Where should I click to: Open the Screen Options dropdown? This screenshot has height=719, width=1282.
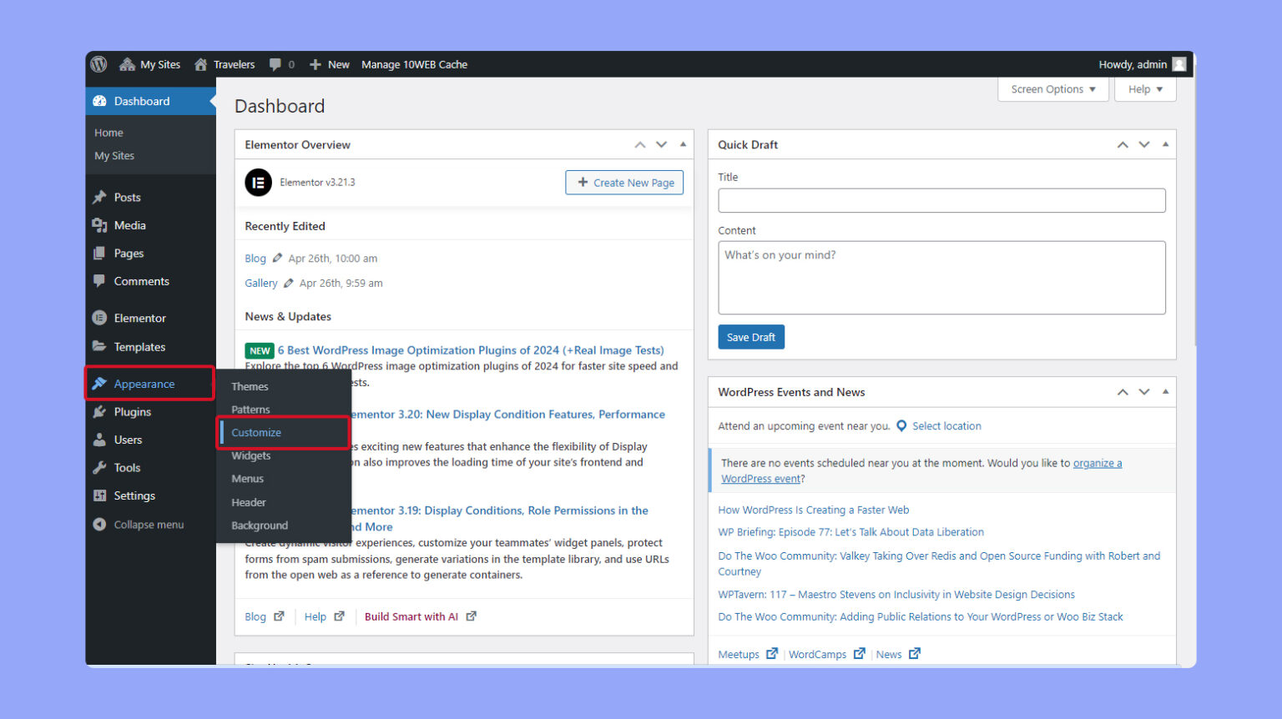1052,89
